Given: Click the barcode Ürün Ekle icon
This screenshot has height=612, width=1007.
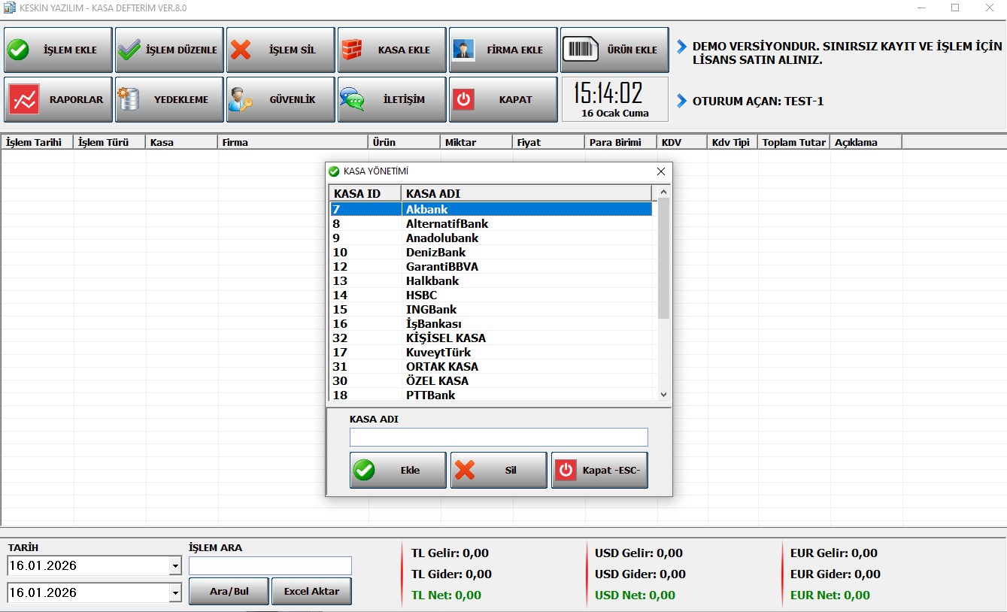Looking at the screenshot, I should (578, 50).
